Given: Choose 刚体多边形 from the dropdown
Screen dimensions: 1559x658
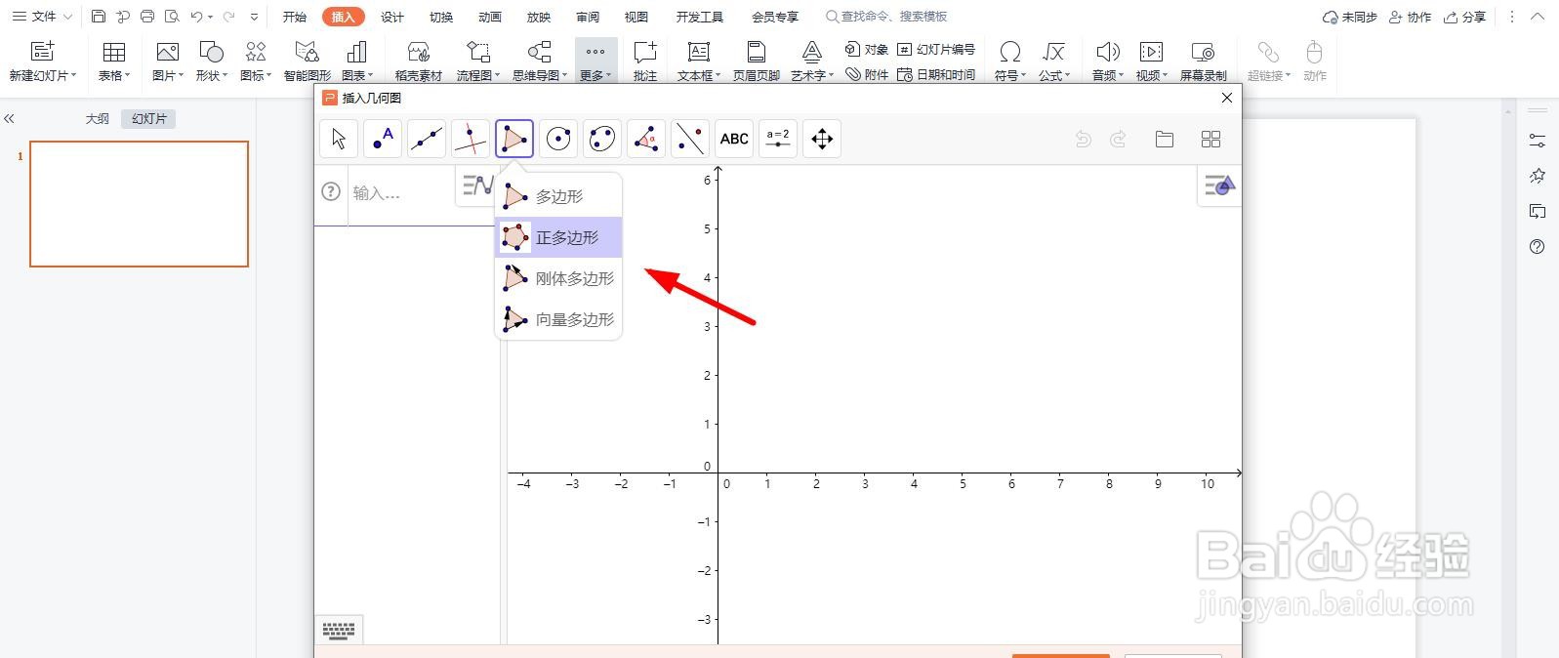Looking at the screenshot, I should pyautogui.click(x=558, y=278).
